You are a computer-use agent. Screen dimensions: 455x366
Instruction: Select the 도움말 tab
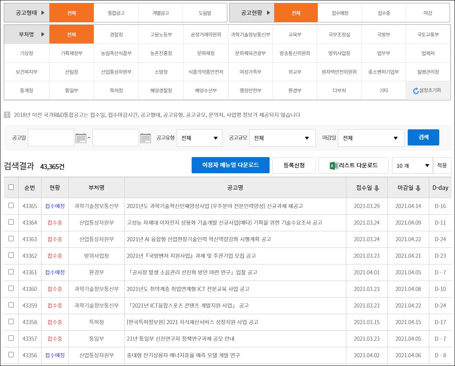pos(205,13)
